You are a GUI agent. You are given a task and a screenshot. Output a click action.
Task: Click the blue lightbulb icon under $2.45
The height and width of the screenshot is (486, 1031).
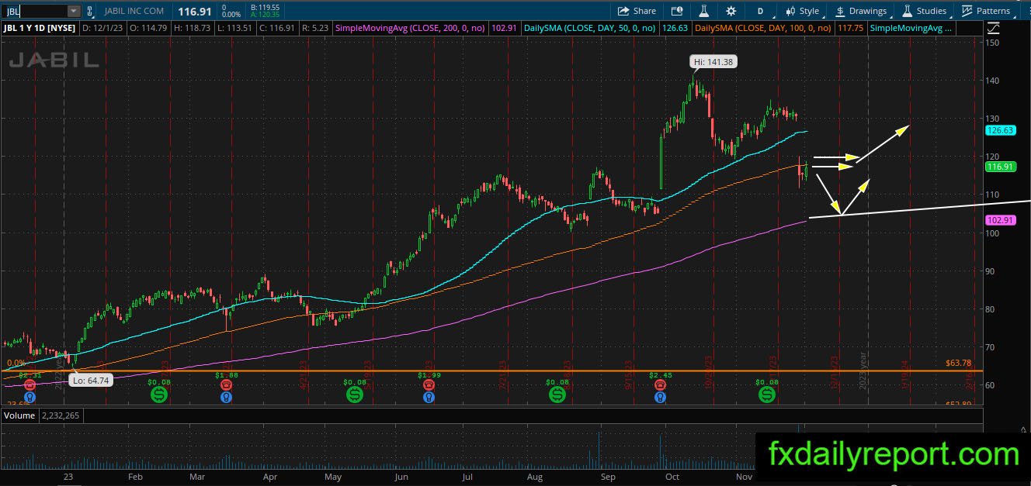(659, 397)
